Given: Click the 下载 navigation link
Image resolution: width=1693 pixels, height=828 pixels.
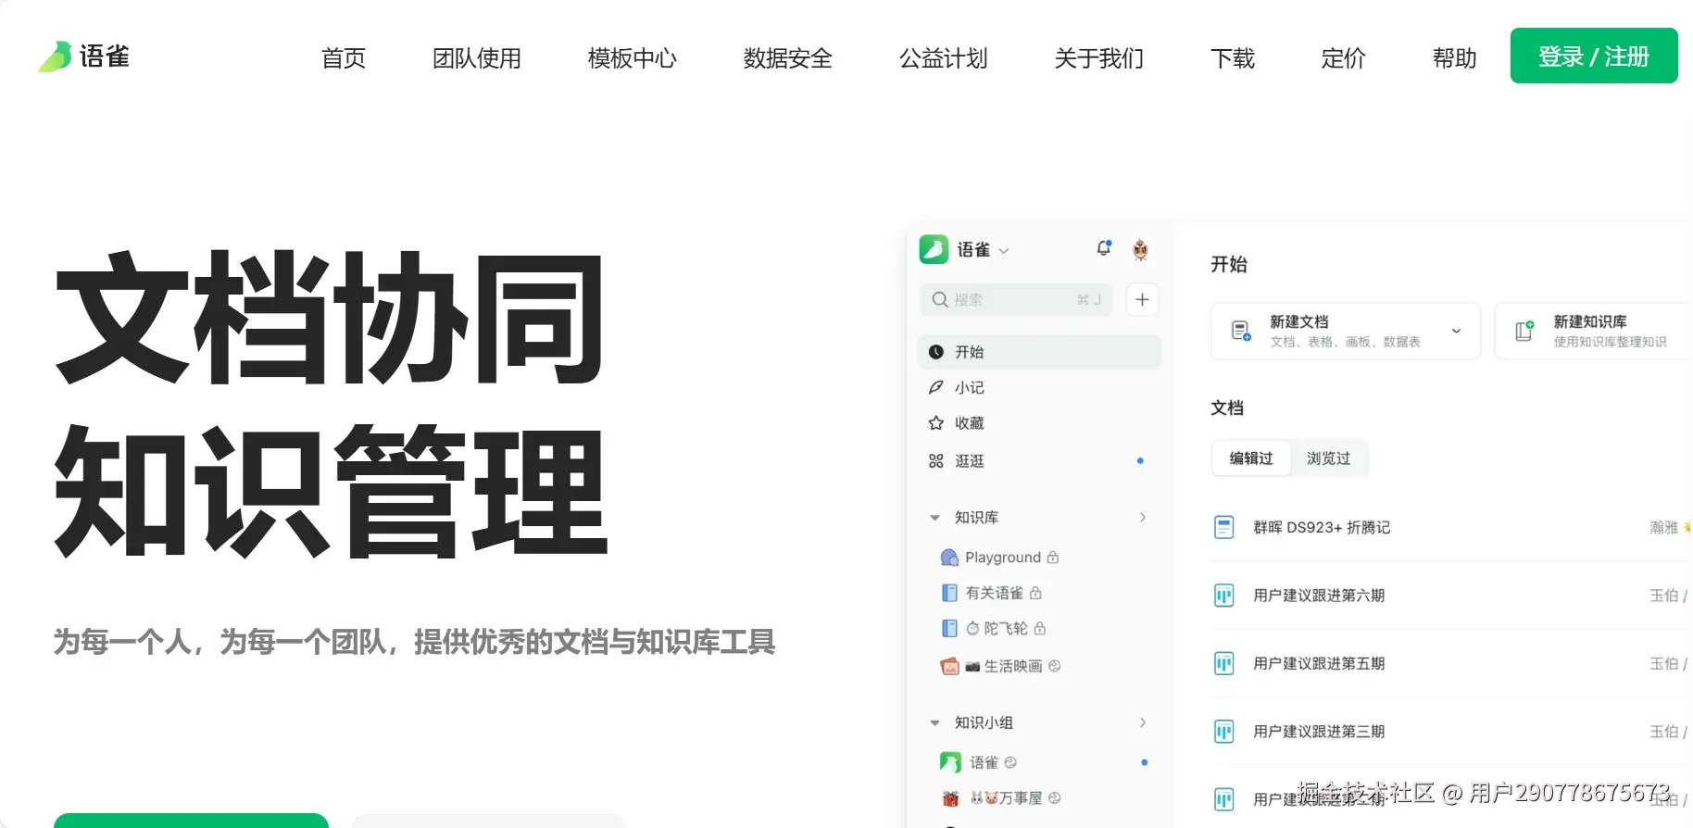Looking at the screenshot, I should (1233, 58).
